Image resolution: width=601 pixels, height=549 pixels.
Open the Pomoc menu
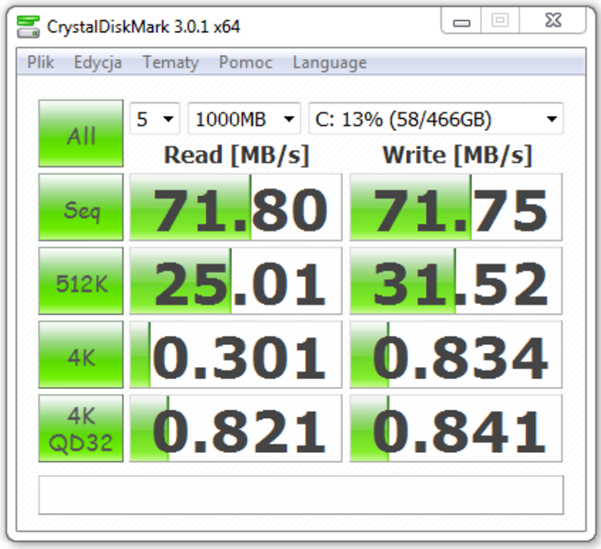click(246, 62)
